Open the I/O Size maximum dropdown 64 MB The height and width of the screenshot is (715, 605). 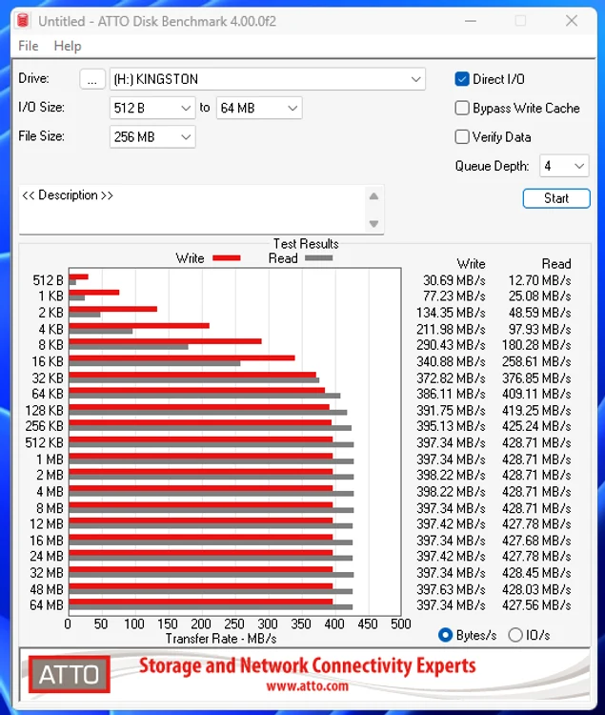259,108
